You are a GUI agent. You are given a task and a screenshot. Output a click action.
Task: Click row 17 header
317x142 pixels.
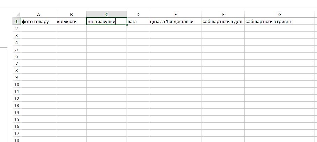point(16,133)
